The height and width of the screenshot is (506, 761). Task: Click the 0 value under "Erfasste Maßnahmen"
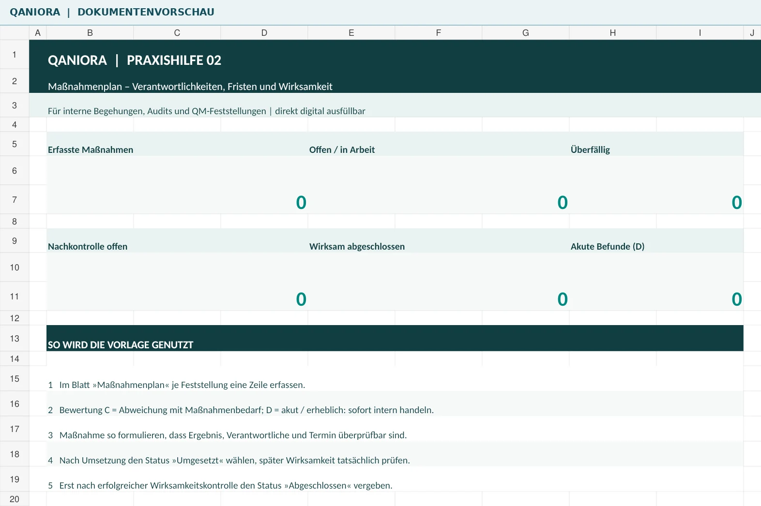click(301, 202)
